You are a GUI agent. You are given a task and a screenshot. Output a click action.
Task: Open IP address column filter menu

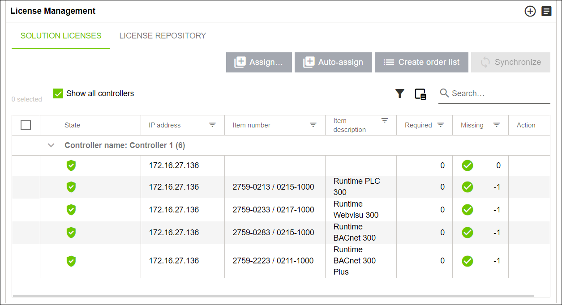tap(212, 125)
